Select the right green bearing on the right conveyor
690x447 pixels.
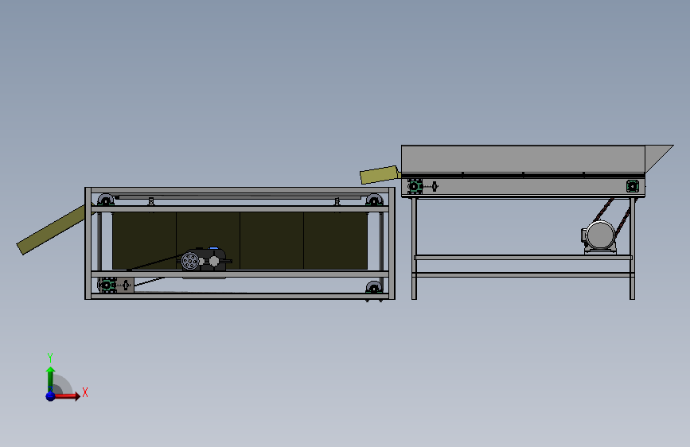click(633, 186)
